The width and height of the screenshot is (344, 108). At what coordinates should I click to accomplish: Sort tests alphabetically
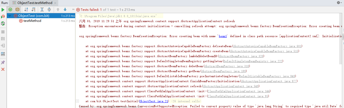pyautogui.click(x=26, y=9)
